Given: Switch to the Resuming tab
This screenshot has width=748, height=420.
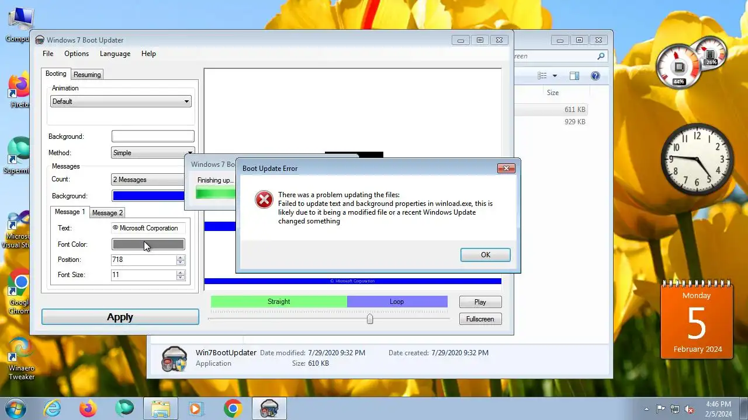Looking at the screenshot, I should pos(87,75).
